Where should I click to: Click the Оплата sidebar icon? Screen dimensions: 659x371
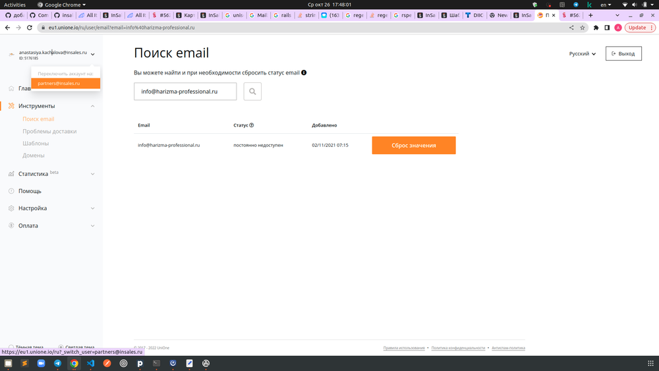[x=11, y=225]
